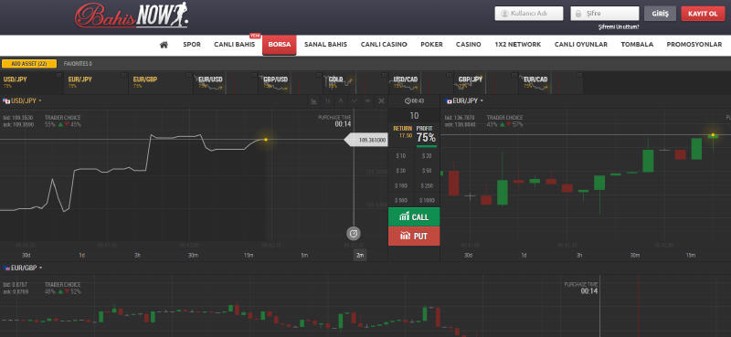Click the 109.361000 price level marker
Screen dimensions: 731x337
(366, 140)
